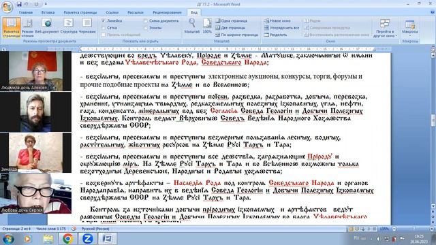Viewport: 436px width, 245px height.
Task: Select Разметка страницы view mode
Action: tap(12, 27)
